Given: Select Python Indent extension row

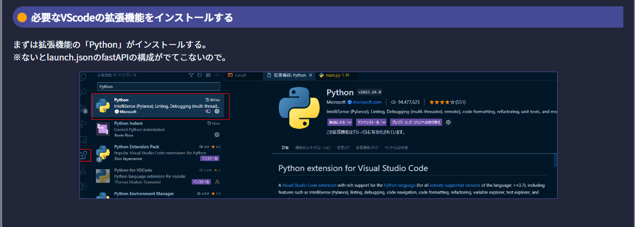Looking at the screenshot, I should point(157,129).
